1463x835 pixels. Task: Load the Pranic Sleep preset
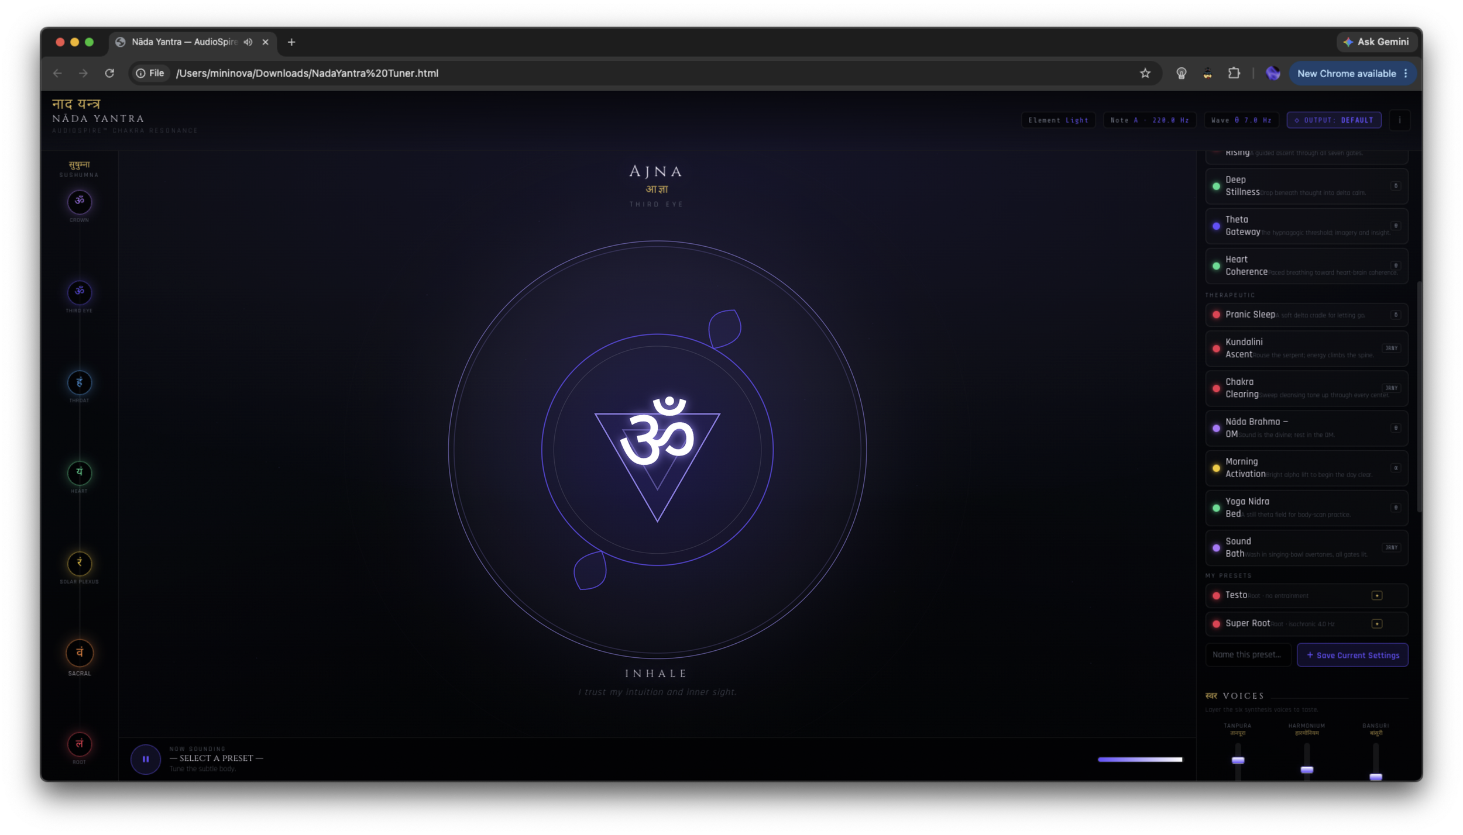(1306, 315)
